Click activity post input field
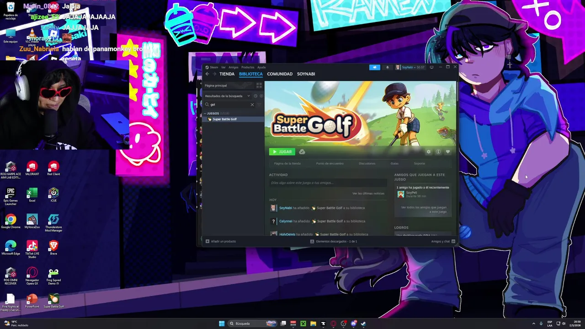 [328, 183]
